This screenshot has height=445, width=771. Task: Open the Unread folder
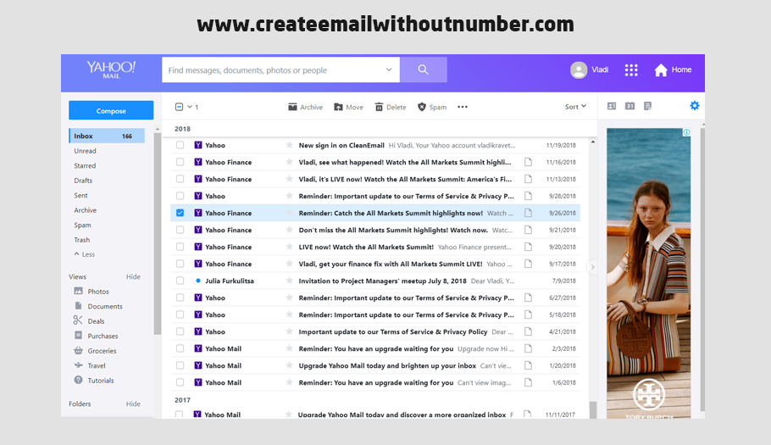[x=85, y=151]
